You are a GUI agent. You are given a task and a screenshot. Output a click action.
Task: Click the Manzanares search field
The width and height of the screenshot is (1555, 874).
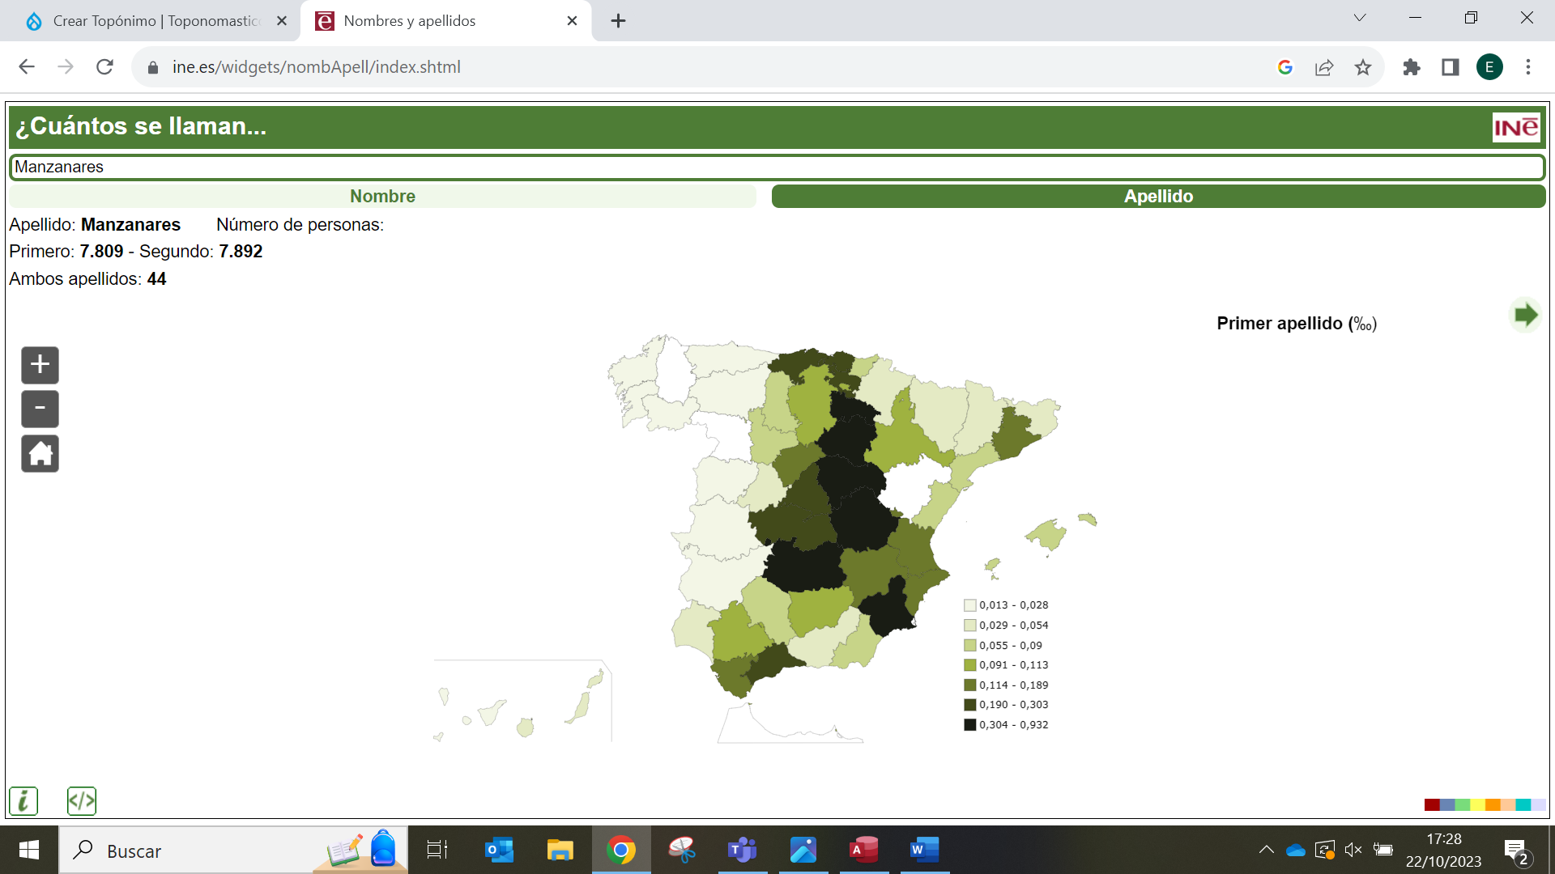[777, 167]
